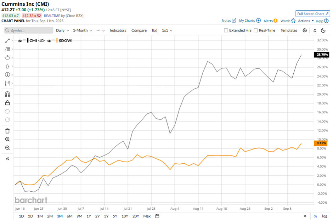The height and width of the screenshot is (220, 333).
Task: Open the Compare menu
Action: (139, 30)
